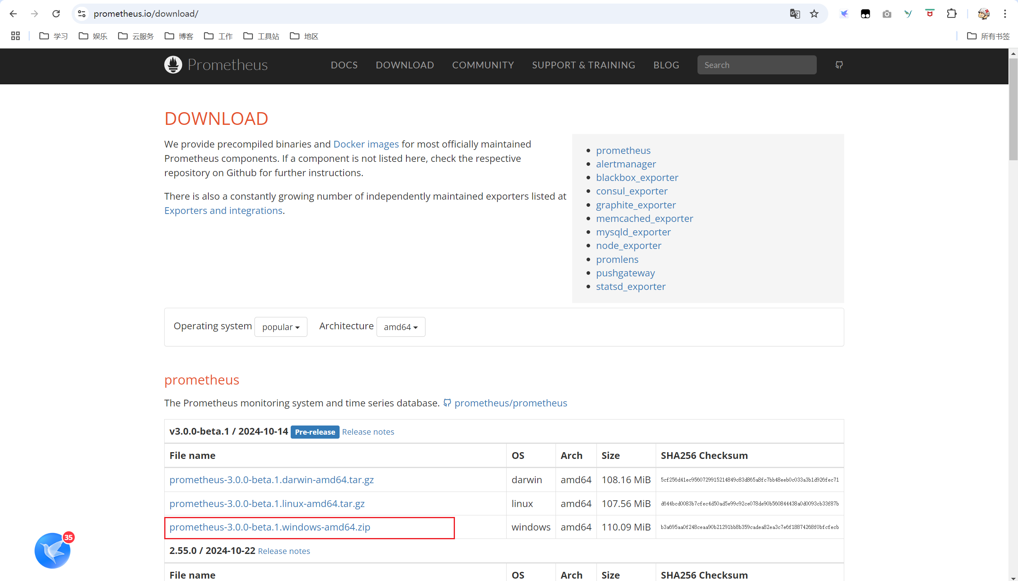Open the DOCS navigation menu item
Image resolution: width=1018 pixels, height=581 pixels.
coord(344,65)
